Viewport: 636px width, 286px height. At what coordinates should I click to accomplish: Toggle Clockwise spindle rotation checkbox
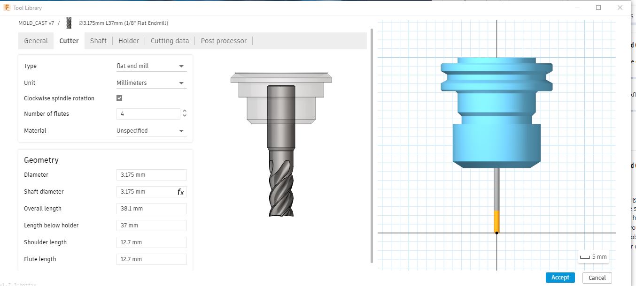[x=119, y=98]
